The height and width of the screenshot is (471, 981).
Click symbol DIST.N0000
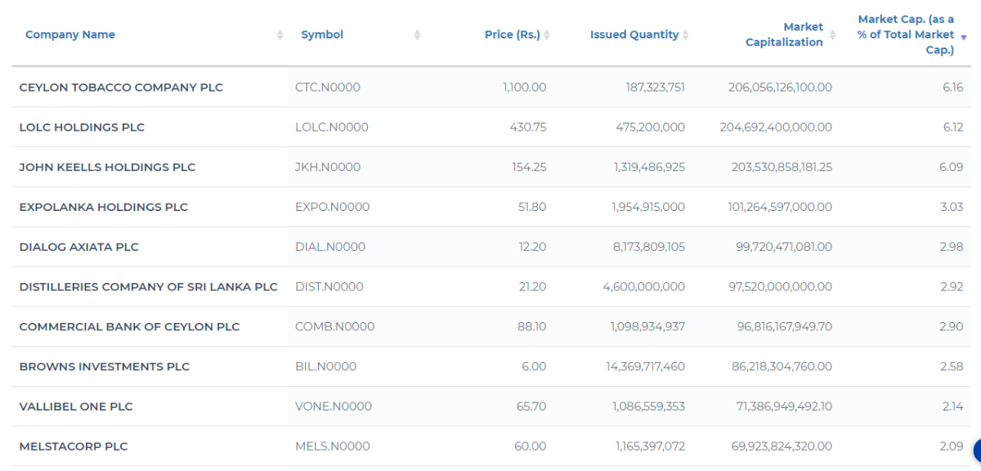(x=329, y=287)
